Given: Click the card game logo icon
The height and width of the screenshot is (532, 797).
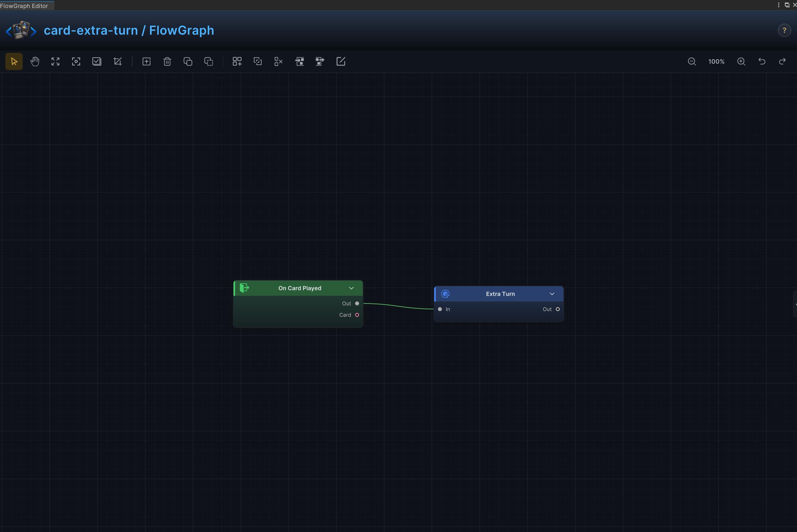Looking at the screenshot, I should [21, 30].
